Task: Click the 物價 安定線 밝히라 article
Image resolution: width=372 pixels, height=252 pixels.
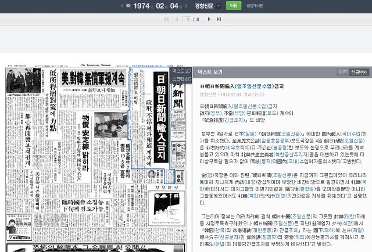Action: (85, 143)
